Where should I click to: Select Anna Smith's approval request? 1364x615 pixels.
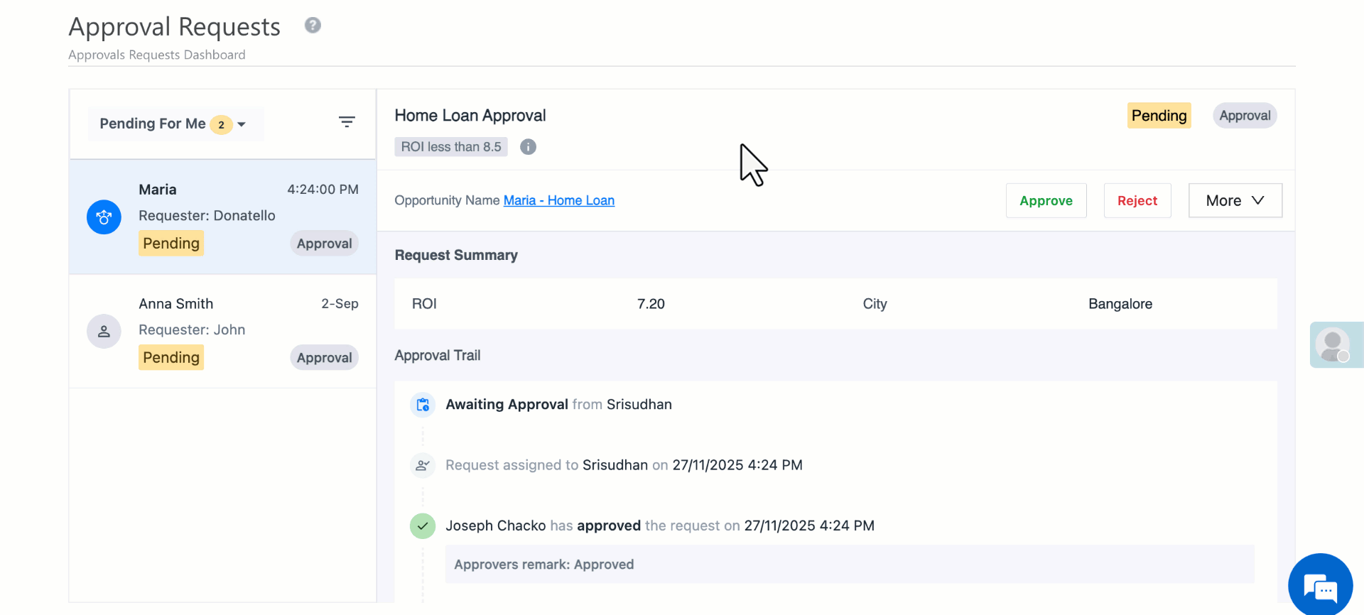pyautogui.click(x=222, y=331)
